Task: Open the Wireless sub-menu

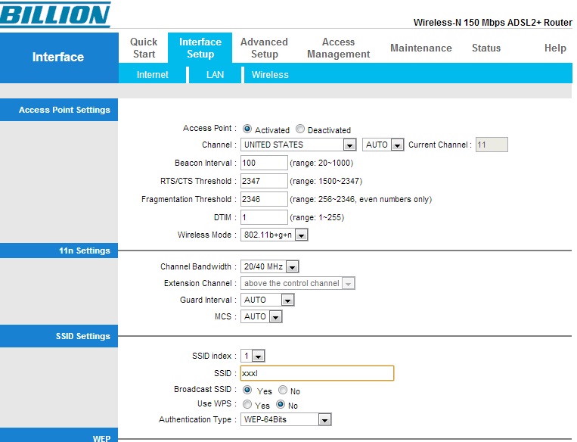Action: click(x=270, y=75)
